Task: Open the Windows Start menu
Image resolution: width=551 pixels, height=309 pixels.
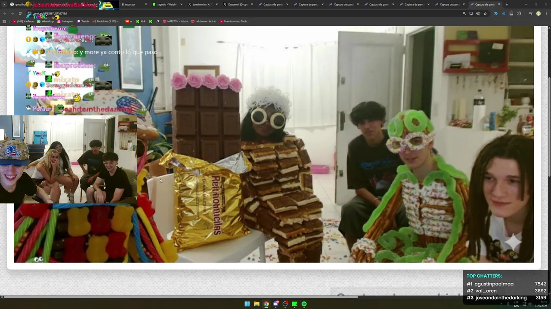Action: point(247,304)
